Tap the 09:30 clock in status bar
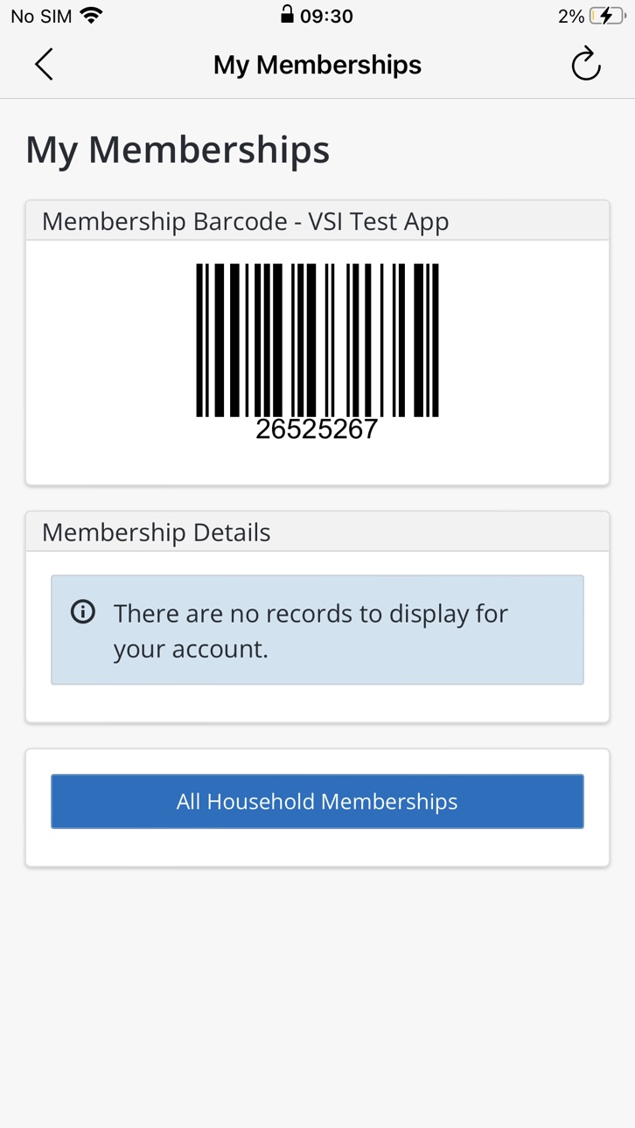The image size is (635, 1128). [x=326, y=16]
